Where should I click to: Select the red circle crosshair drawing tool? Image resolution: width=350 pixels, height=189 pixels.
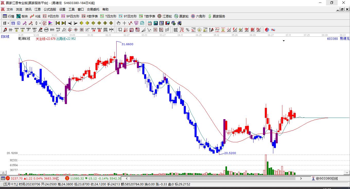click(x=70, y=30)
